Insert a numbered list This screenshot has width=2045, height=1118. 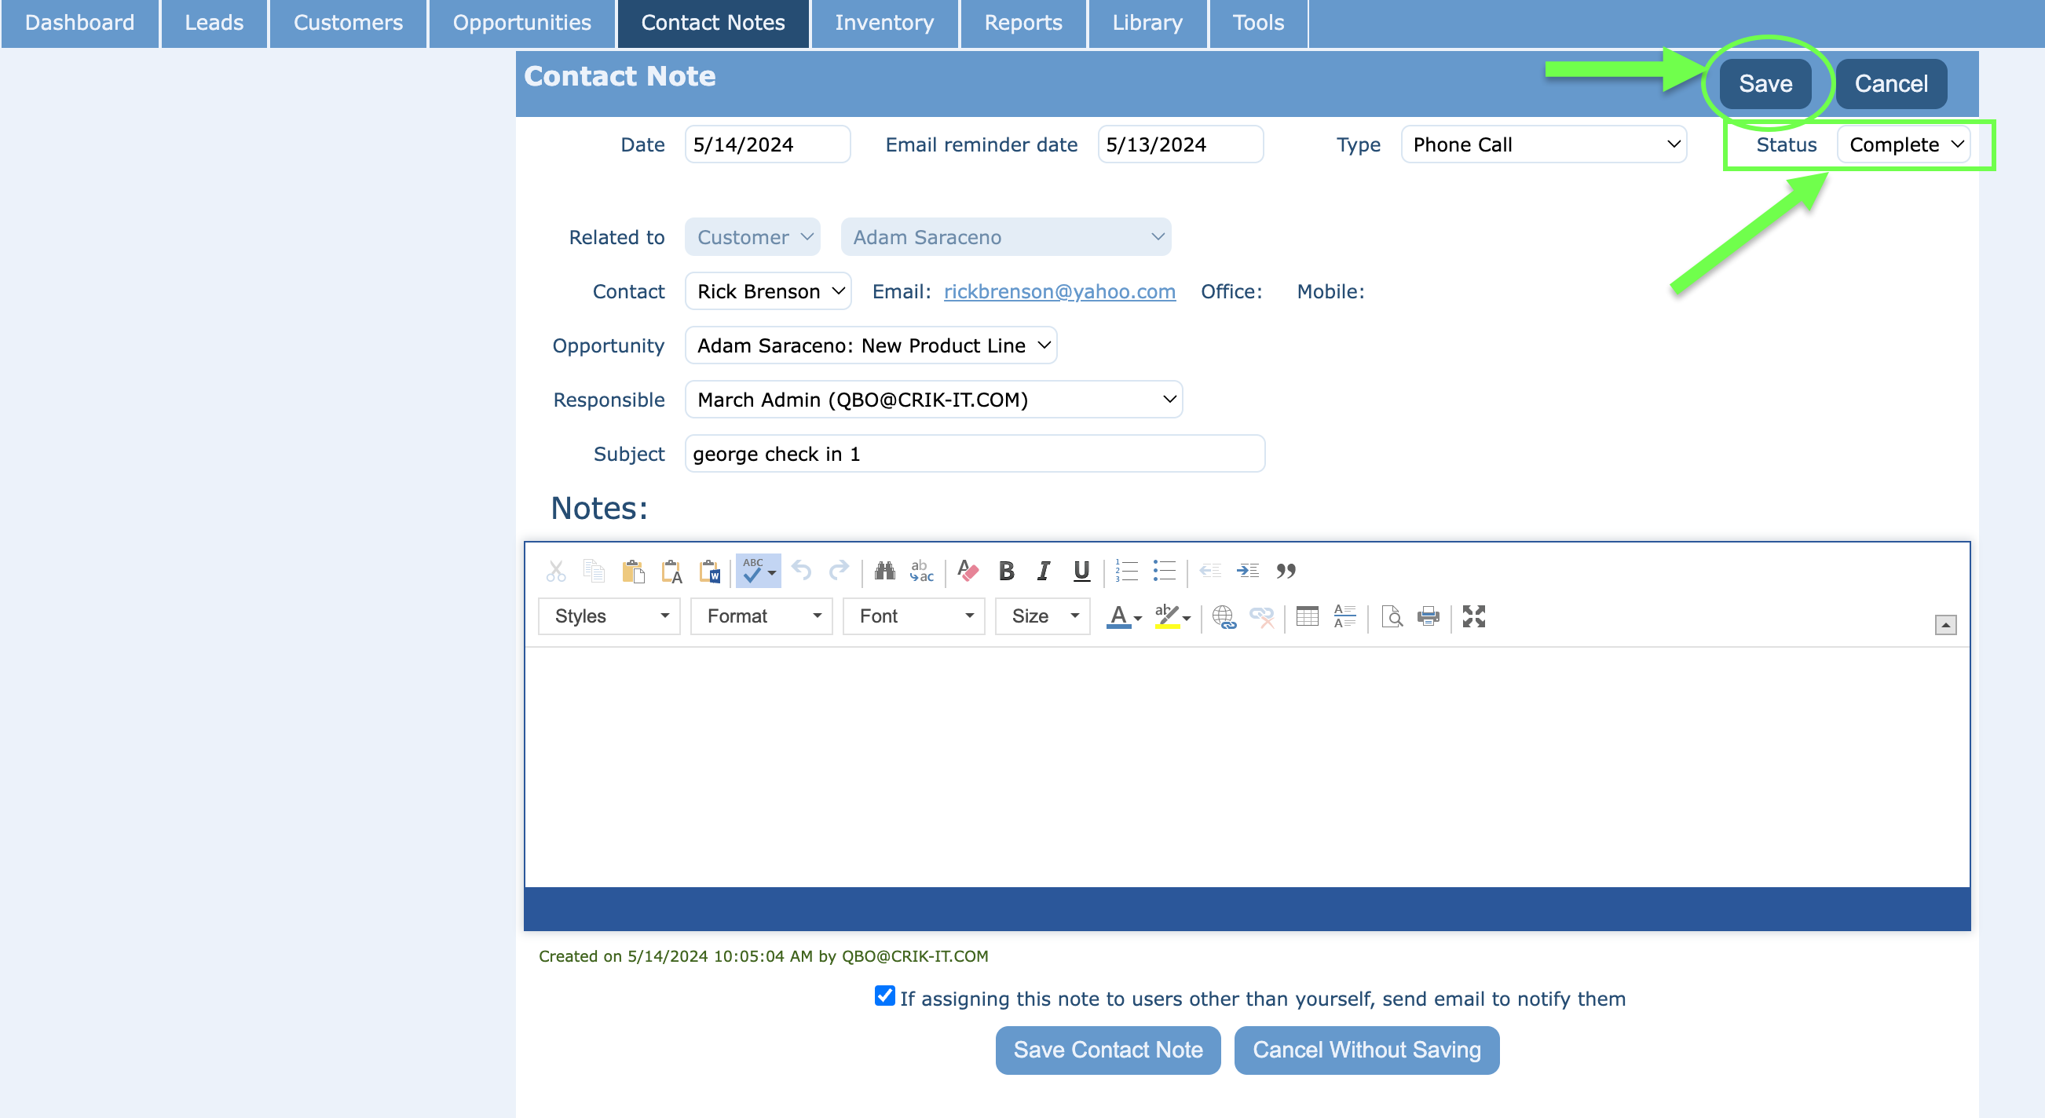1125,572
